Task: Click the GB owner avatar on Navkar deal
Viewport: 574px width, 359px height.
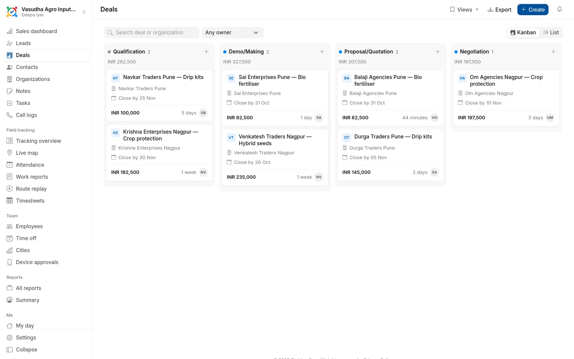Action: pyautogui.click(x=203, y=113)
